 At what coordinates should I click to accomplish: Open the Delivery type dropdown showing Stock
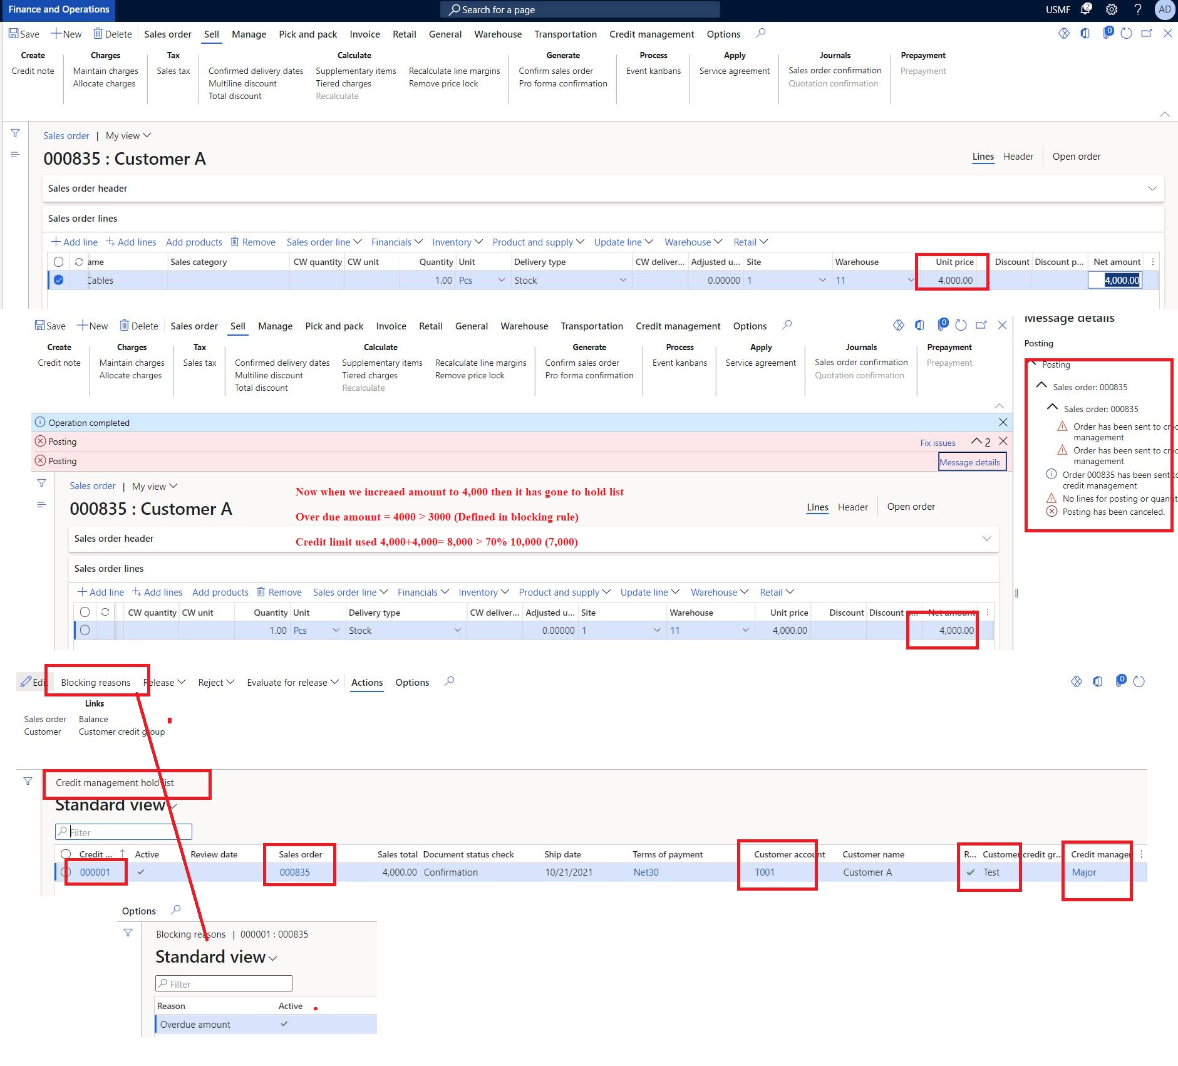623,280
